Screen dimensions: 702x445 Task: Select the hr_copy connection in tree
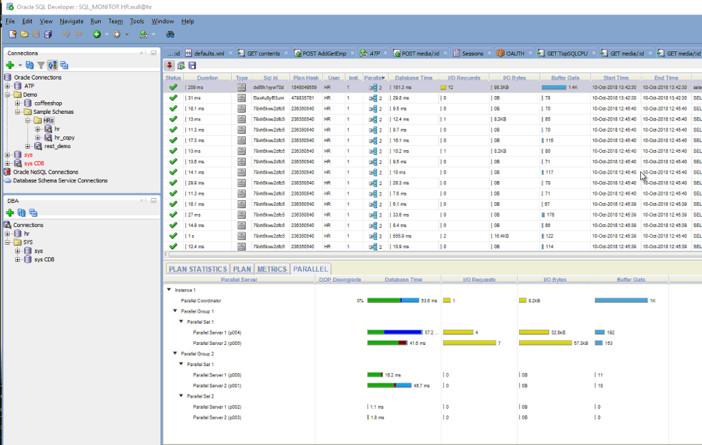[x=64, y=138]
